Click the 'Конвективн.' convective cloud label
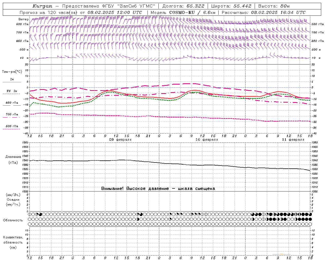Image resolution: width=325 pixels, height=260 pixels. [13, 237]
